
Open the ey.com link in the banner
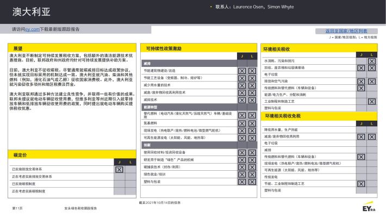coord(32,29)
